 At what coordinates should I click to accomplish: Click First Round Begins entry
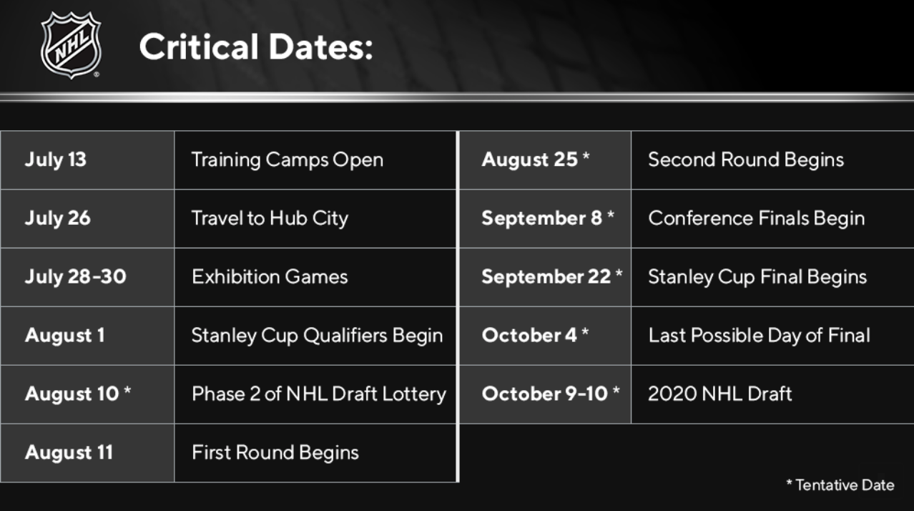click(275, 452)
